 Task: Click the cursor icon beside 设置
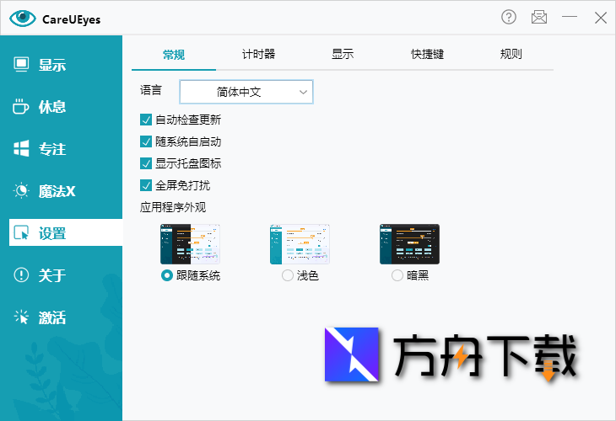[21, 233]
